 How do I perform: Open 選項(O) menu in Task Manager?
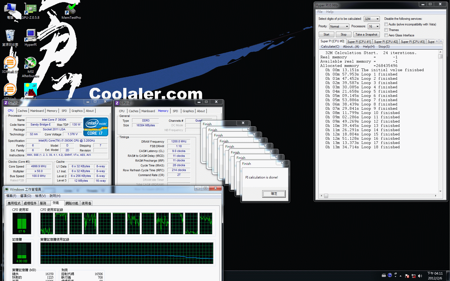pyautogui.click(x=26, y=196)
